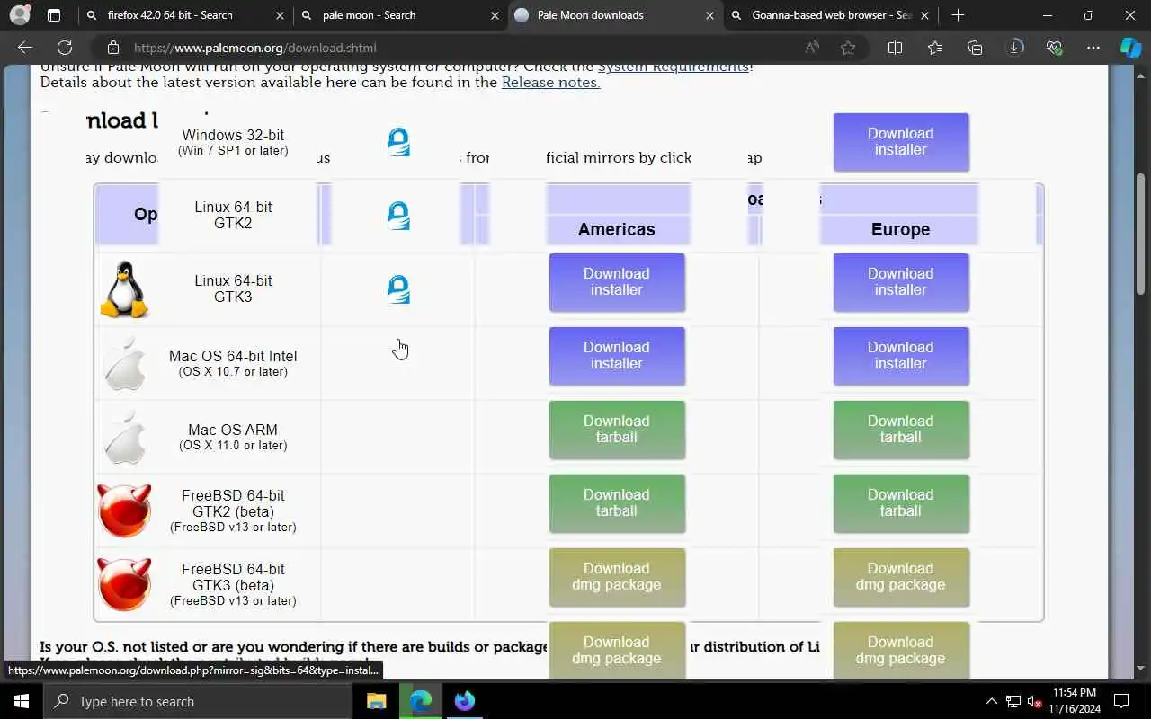Open the Collections icon
Image resolution: width=1151 pixels, height=719 pixels.
click(x=975, y=48)
